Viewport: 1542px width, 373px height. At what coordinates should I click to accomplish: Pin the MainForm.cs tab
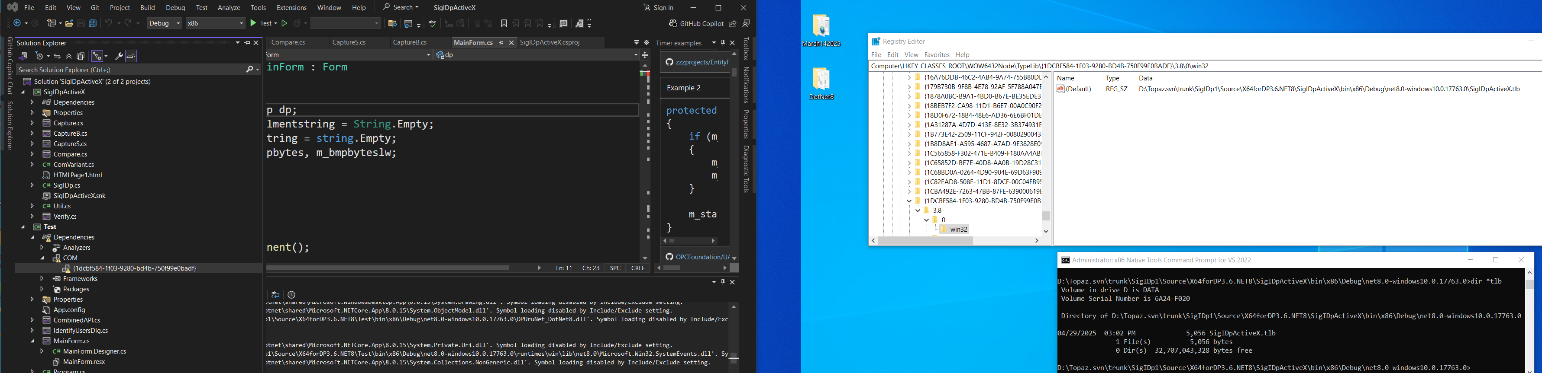[501, 43]
